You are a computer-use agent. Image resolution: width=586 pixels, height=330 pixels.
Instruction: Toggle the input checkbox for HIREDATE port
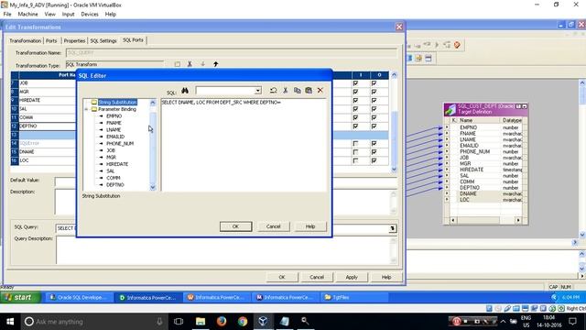point(355,100)
